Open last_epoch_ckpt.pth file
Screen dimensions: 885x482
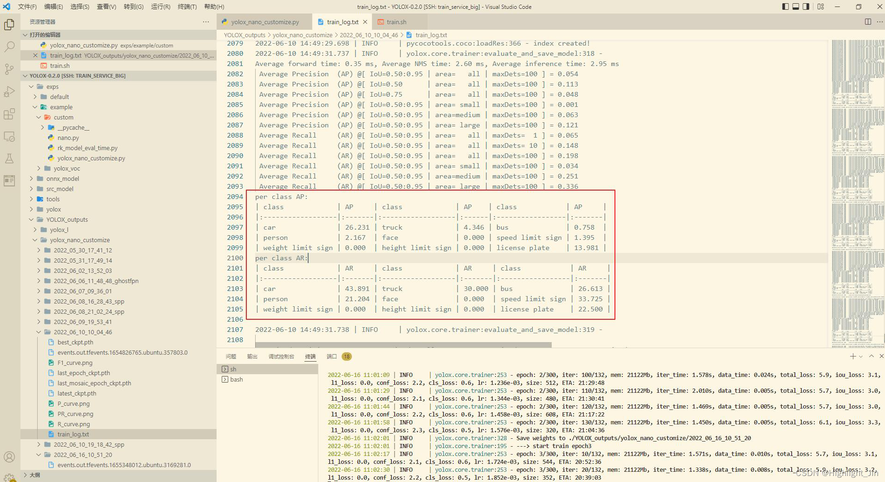[x=84, y=373]
